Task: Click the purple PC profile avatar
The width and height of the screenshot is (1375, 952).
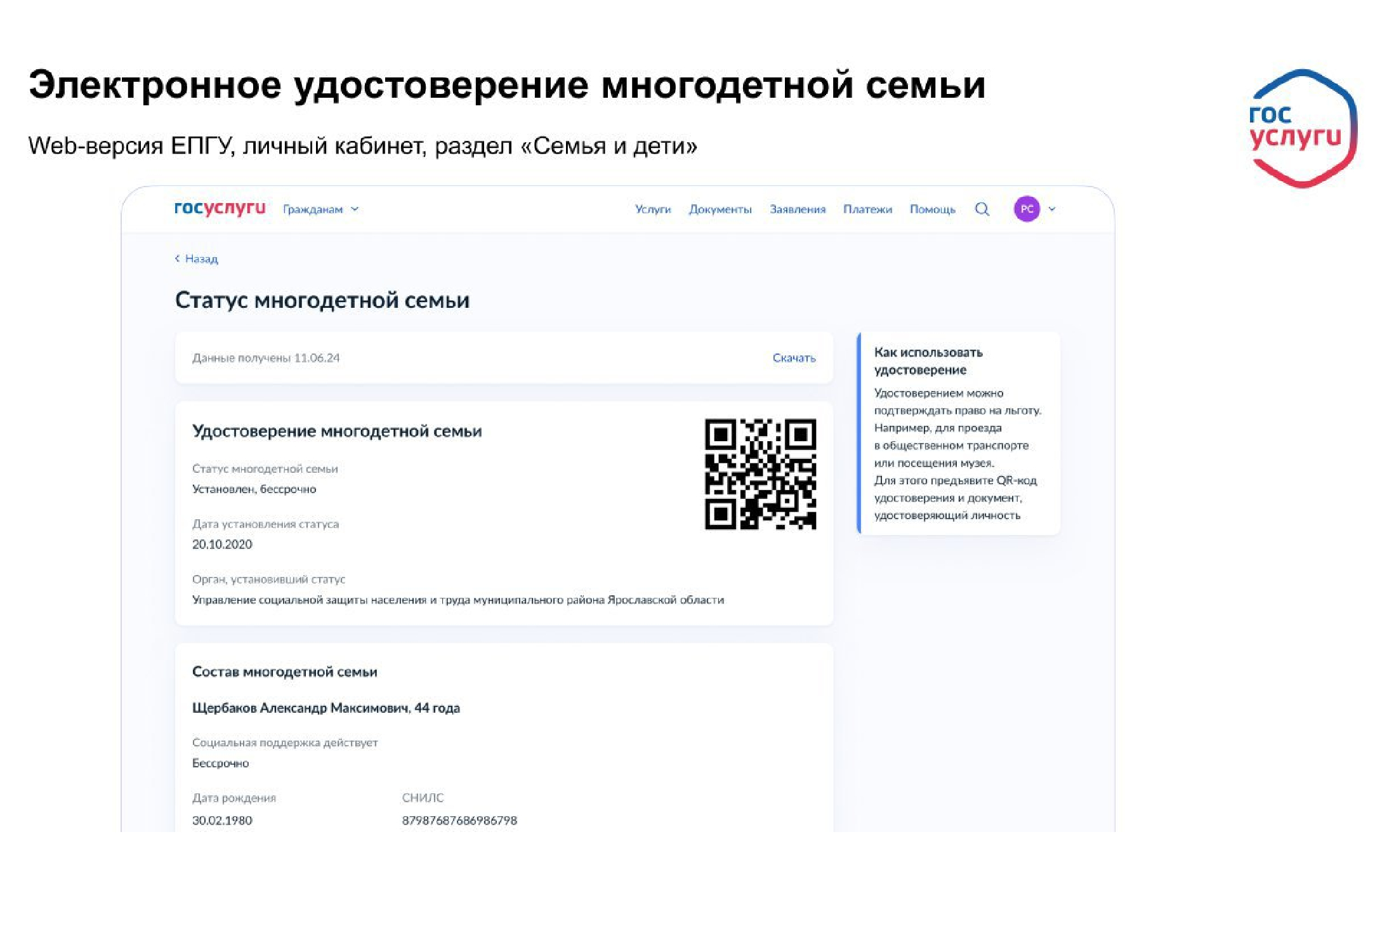Action: click(1027, 209)
